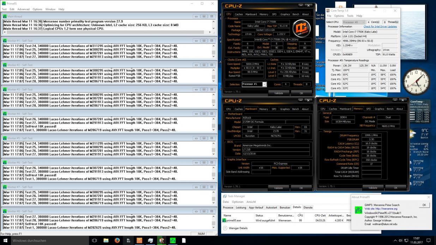Open Firefox from the taskbar
436x245 pixels.
pyautogui.click(x=117, y=240)
